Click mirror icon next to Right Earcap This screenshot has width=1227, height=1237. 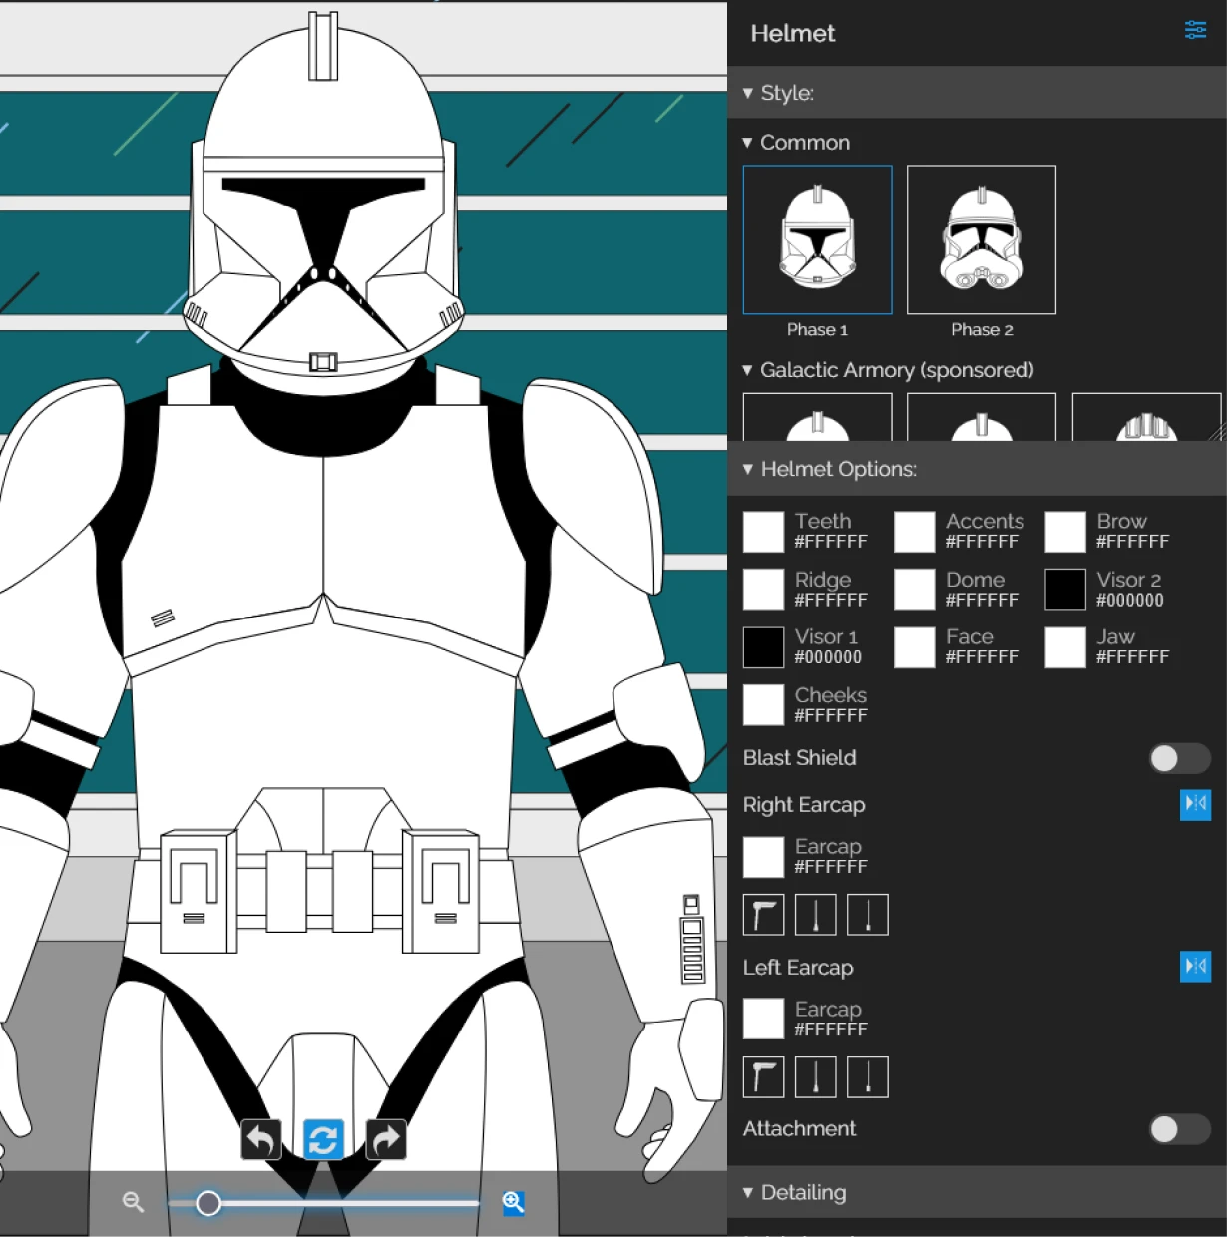tap(1195, 804)
